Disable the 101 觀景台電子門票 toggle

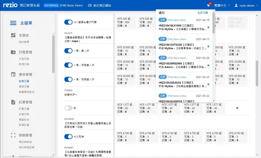tap(68, 22)
